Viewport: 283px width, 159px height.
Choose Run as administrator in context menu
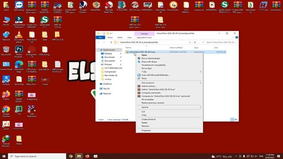click(x=169, y=58)
